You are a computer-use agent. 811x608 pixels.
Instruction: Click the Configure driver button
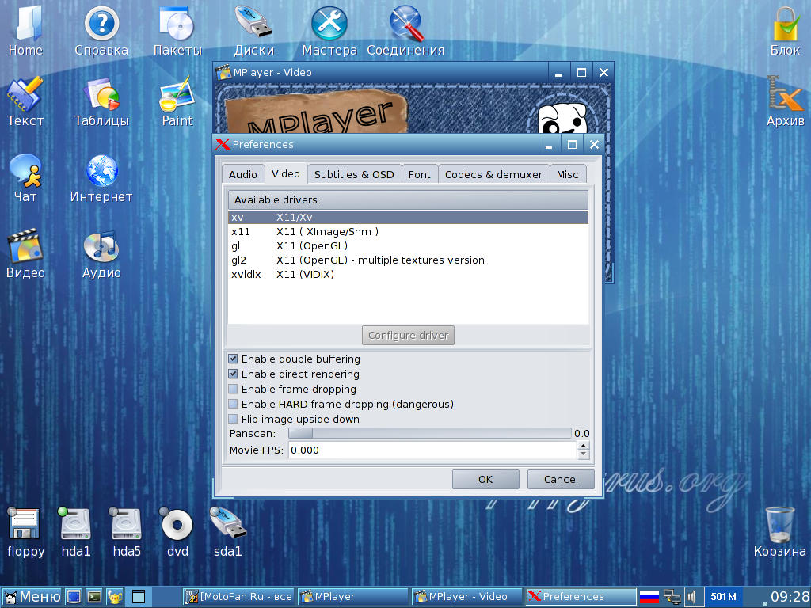[x=408, y=335]
